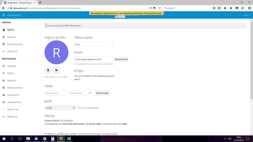
Task: Open Chrome from taskbar
Action: coord(44,139)
